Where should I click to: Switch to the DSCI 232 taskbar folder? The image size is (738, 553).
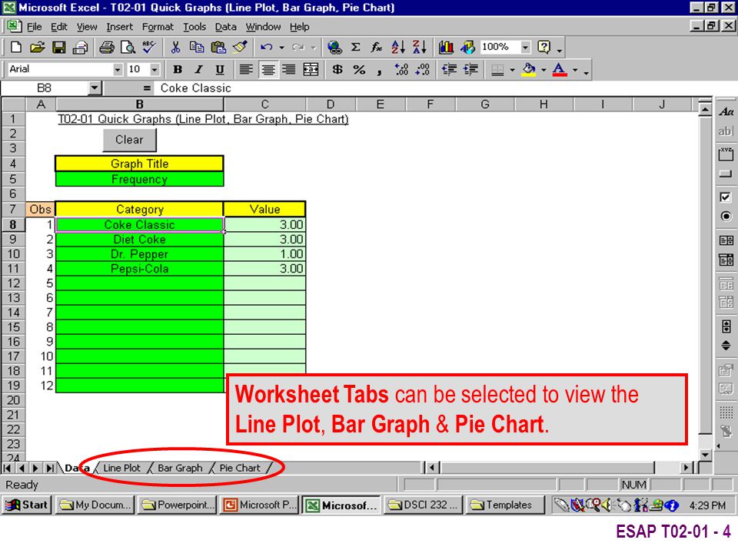(423, 505)
